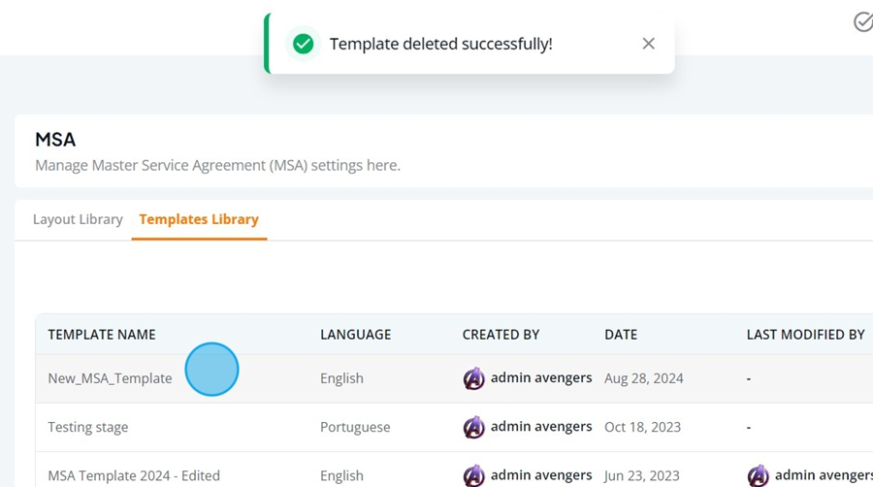
Task: Click the checkmark circle icon at top right
Action: point(863,22)
